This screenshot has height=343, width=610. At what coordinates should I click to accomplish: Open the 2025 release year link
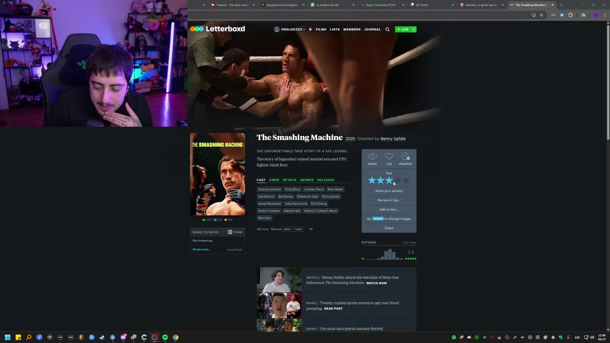pos(350,139)
